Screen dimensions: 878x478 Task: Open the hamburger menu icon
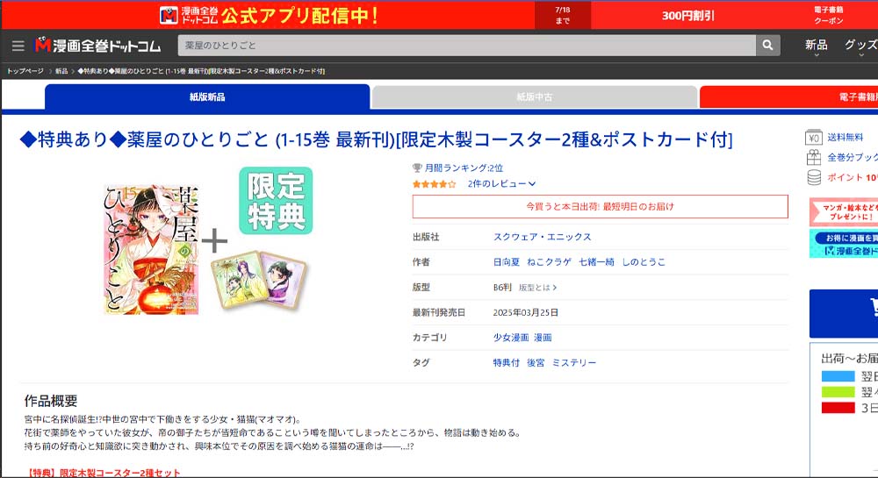tap(18, 46)
